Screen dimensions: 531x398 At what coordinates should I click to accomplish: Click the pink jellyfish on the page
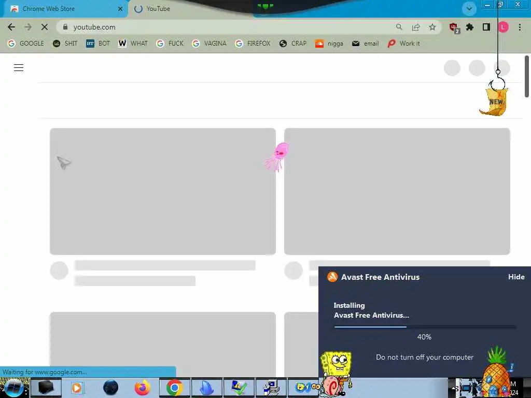278,157
